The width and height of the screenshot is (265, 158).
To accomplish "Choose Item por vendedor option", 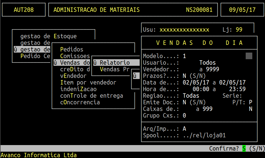I will pyautogui.click(x=88, y=83).
